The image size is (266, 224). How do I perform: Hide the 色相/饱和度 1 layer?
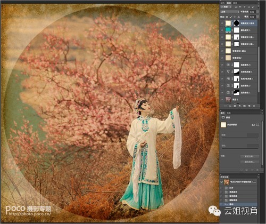point(222,79)
